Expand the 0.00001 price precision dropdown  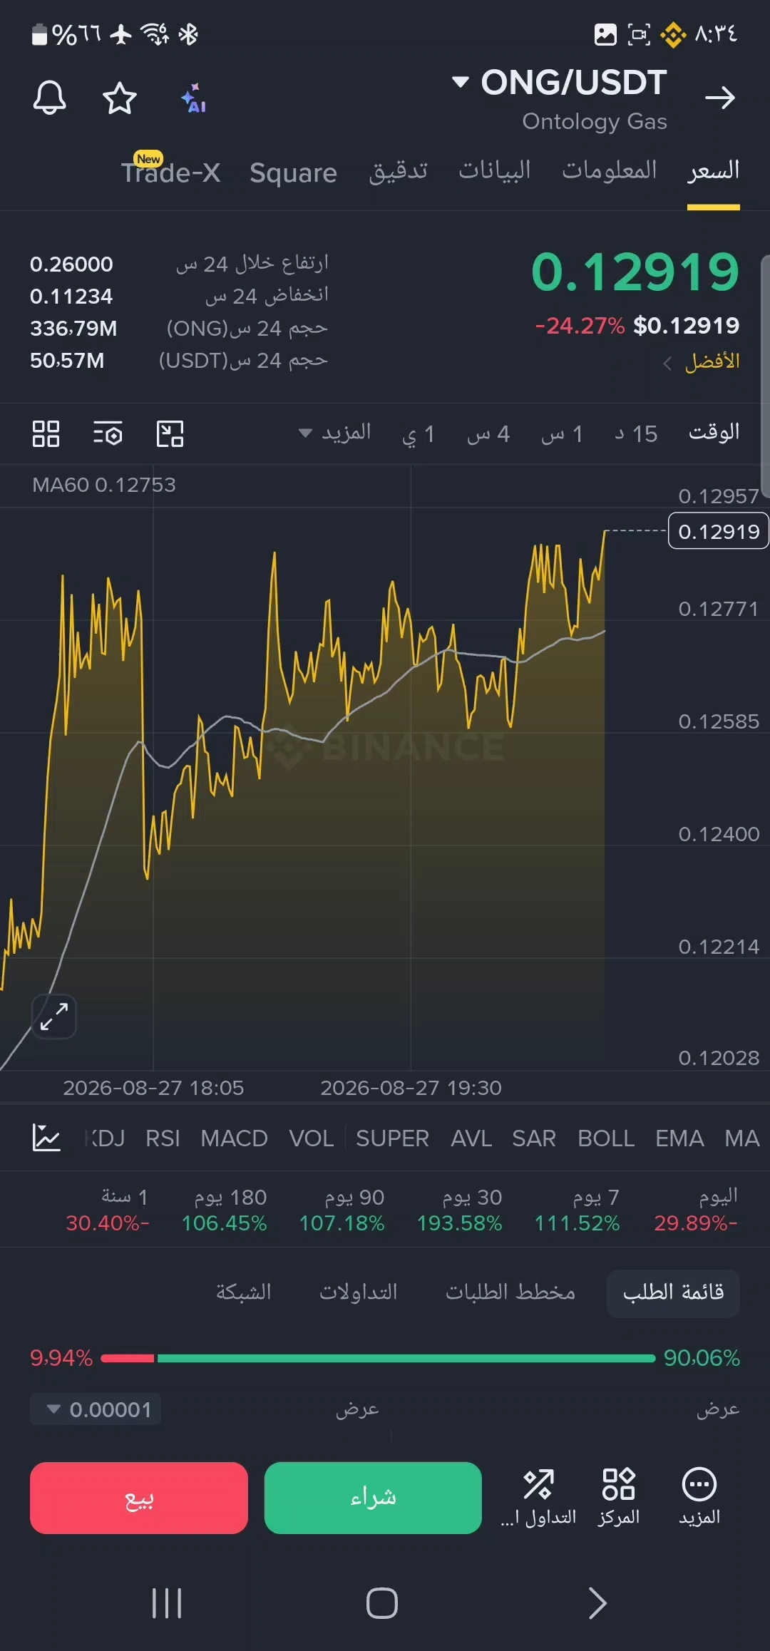click(96, 1409)
